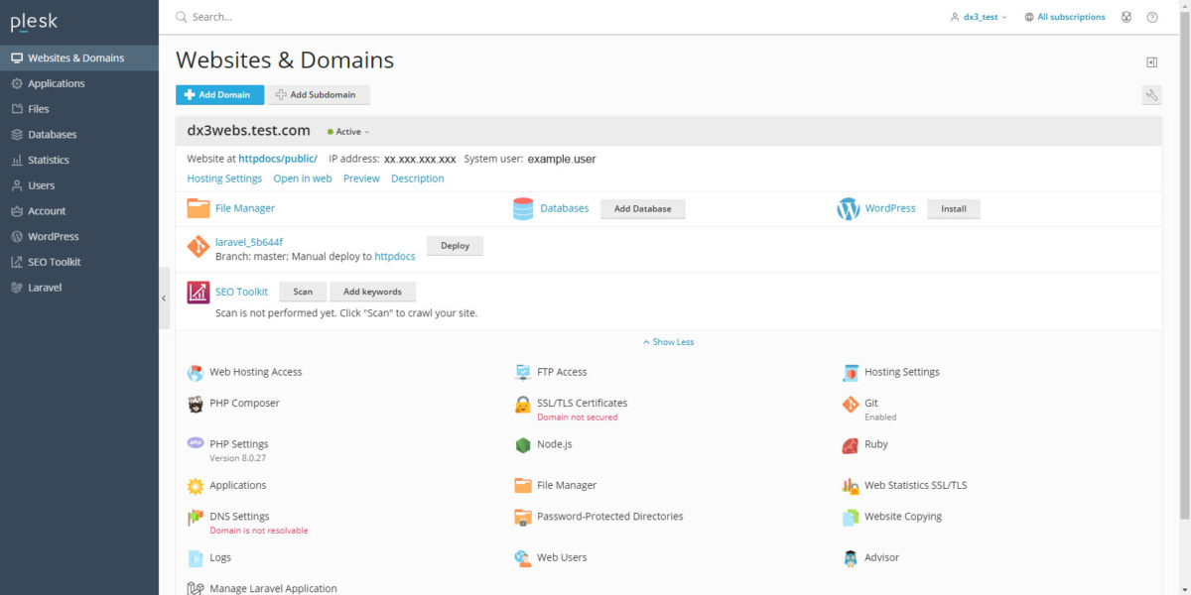The height and width of the screenshot is (595, 1191).
Task: Collapse the sidebar with the chevron
Action: [164, 297]
